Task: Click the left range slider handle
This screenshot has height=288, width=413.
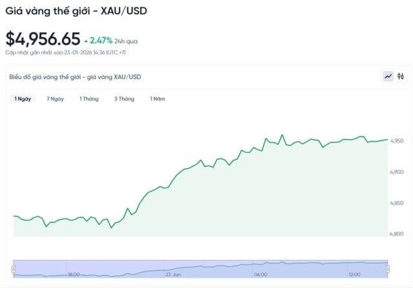Action: (13, 268)
